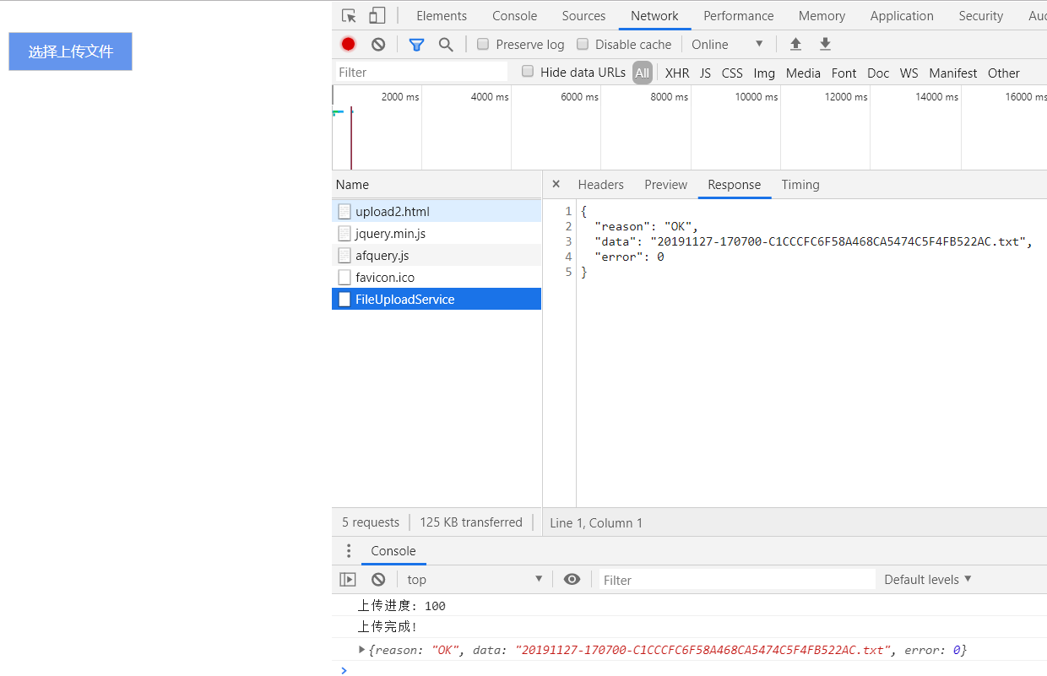Stop recording the network log
The image size is (1047, 676).
click(347, 44)
